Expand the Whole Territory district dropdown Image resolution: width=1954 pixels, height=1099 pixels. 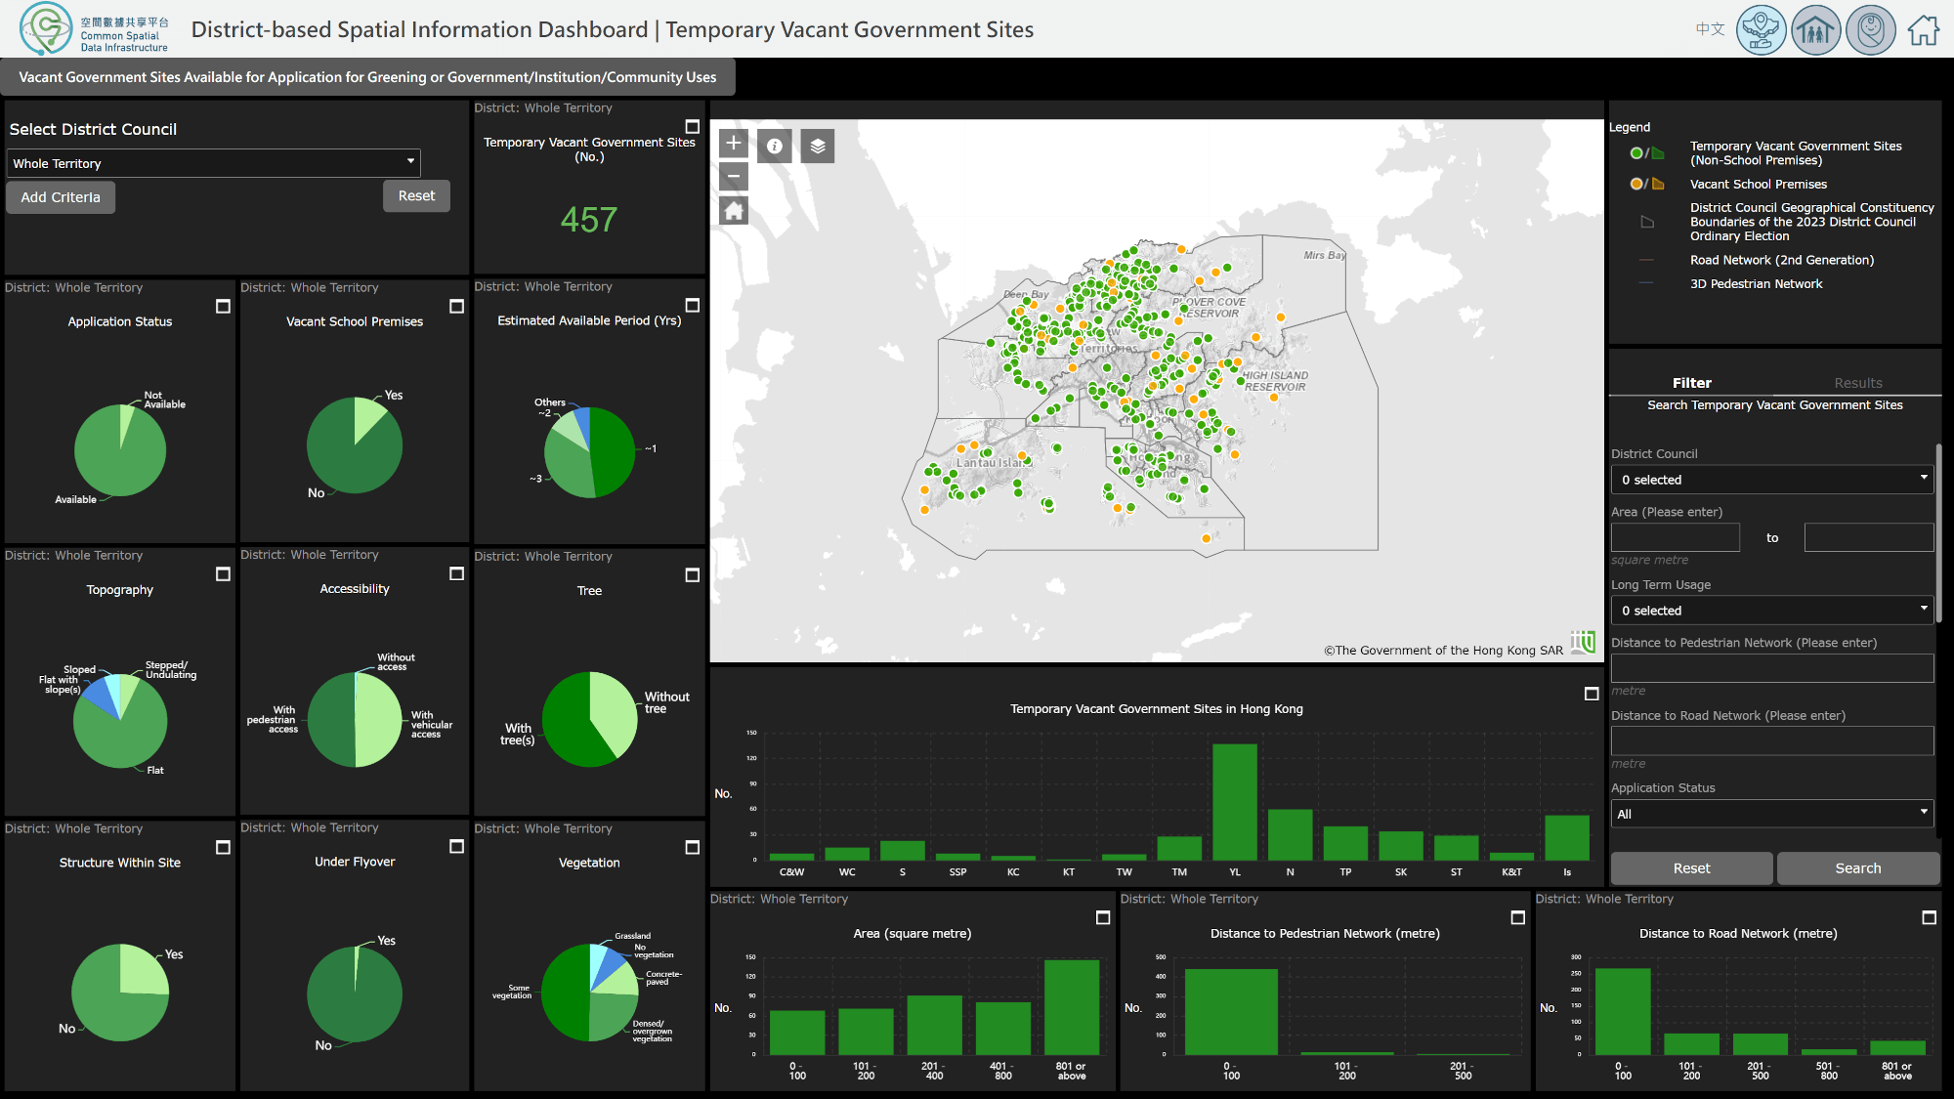coord(214,163)
